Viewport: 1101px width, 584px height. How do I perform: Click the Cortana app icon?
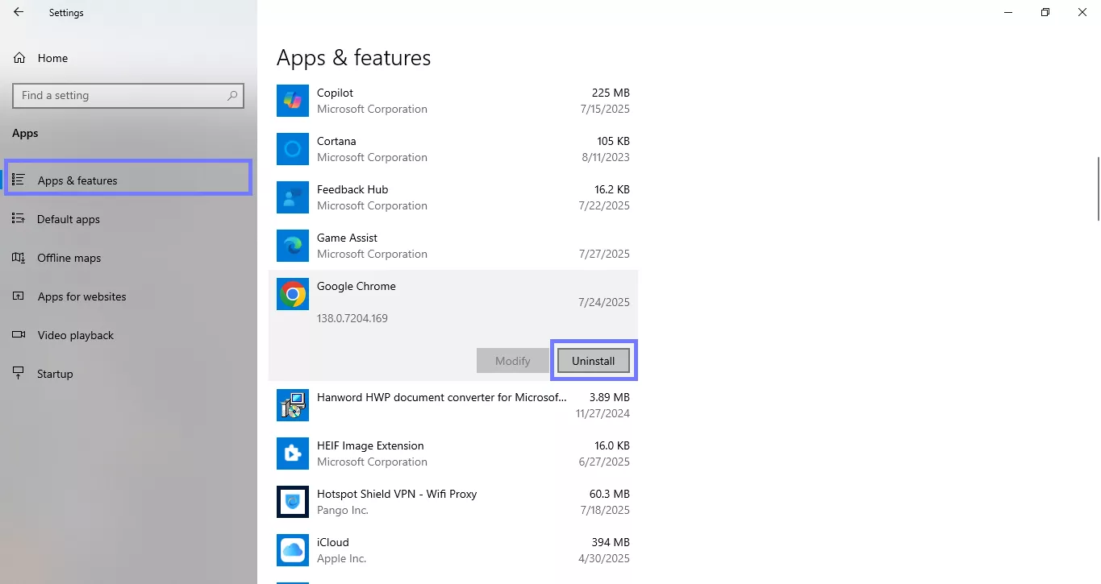pos(292,149)
